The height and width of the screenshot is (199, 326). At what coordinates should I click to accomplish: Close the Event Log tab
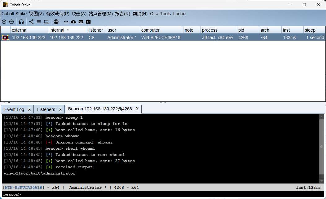tap(29, 109)
